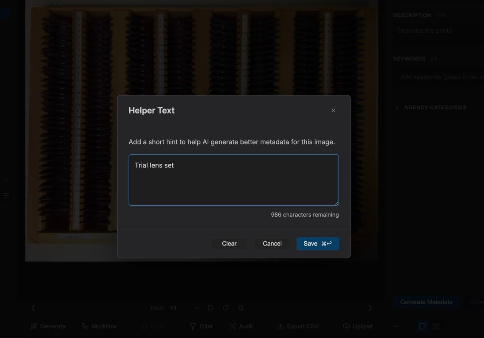Click Clear in the Helper Text dialog
The image size is (484, 338).
coord(229,243)
